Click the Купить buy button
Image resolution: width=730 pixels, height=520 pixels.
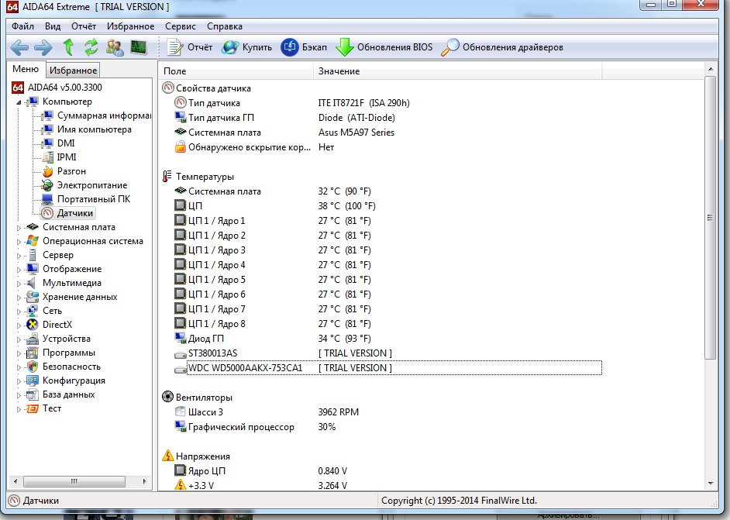click(x=247, y=47)
